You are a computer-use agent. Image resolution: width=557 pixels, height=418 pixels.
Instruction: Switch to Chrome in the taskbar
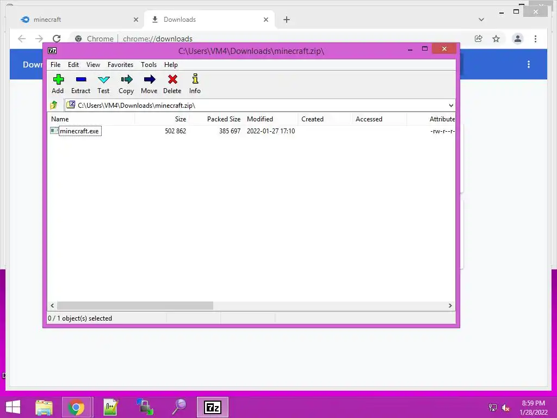(x=76, y=407)
